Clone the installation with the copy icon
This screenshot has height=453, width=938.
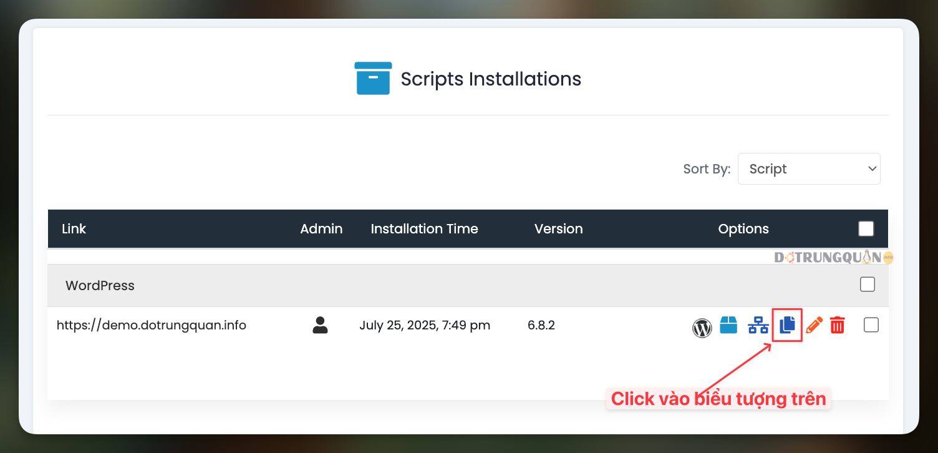point(787,324)
